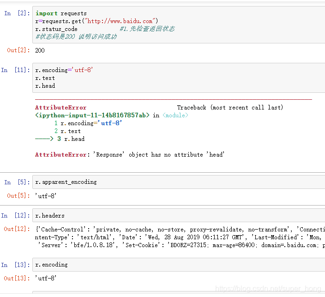The image size is (325, 297).
Task: Click the final 'Response' object has no attribute message
Action: 160,155
